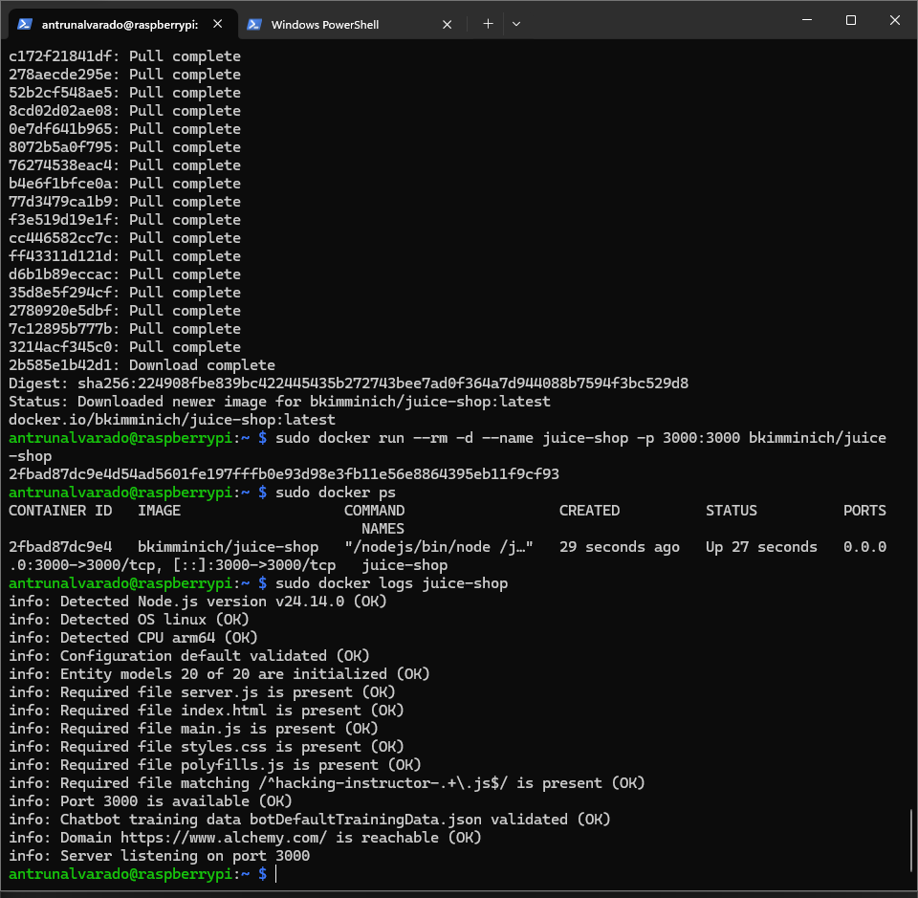Click 'Configuration default validated' line
Image resolution: width=918 pixels, height=898 pixels.
[189, 656]
